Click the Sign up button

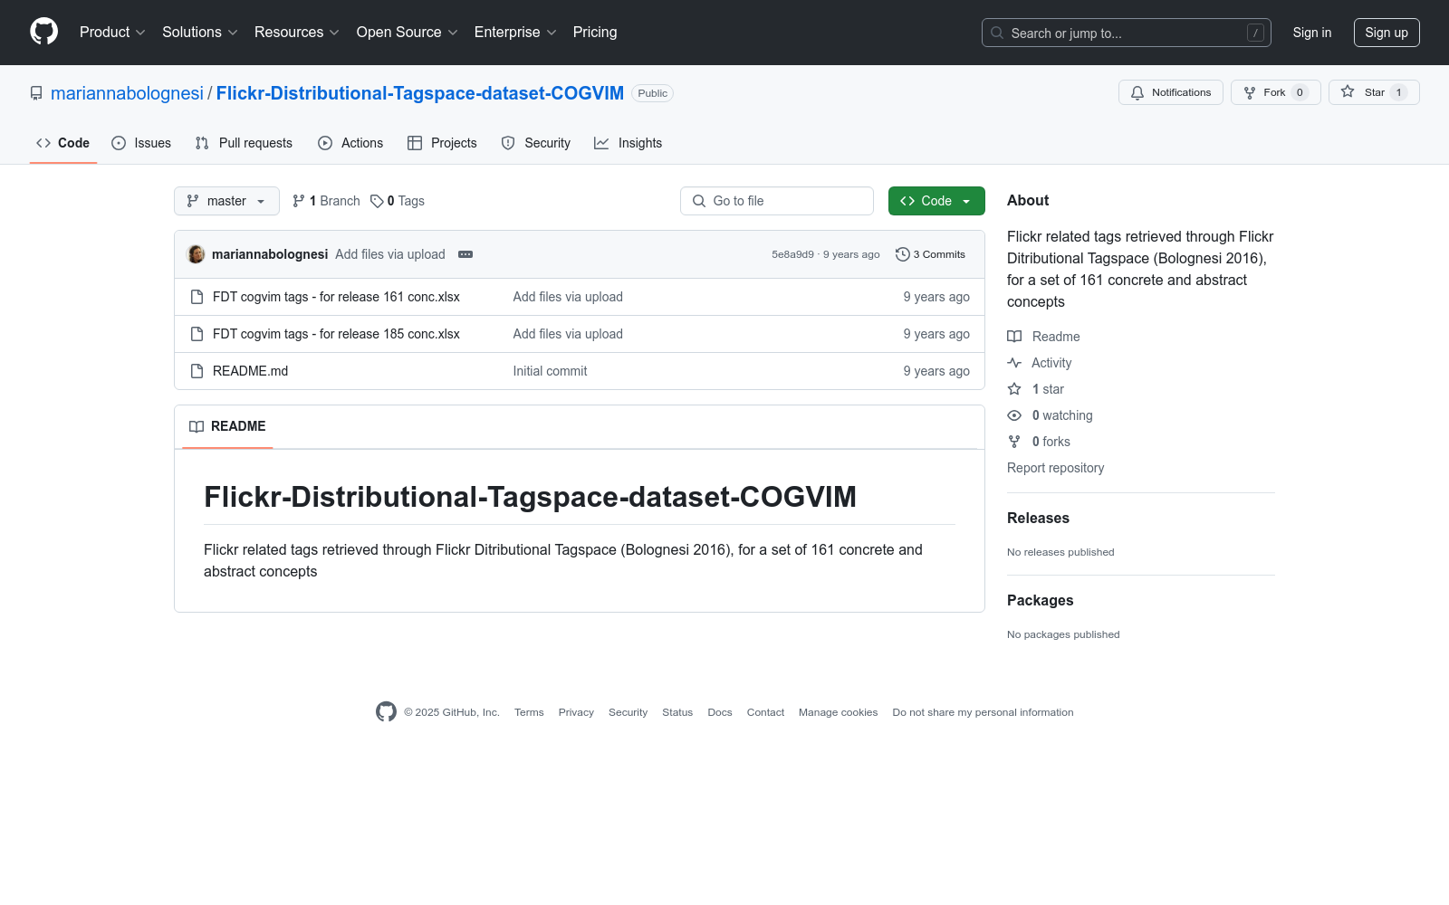(x=1387, y=33)
